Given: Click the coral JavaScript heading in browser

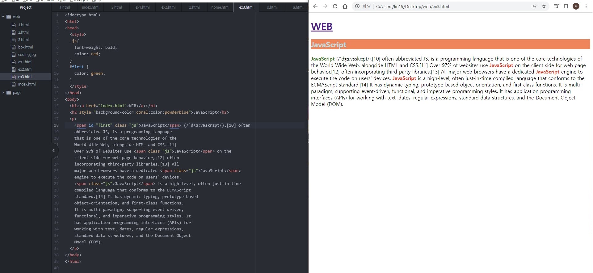Looking at the screenshot, I should click(x=450, y=44).
